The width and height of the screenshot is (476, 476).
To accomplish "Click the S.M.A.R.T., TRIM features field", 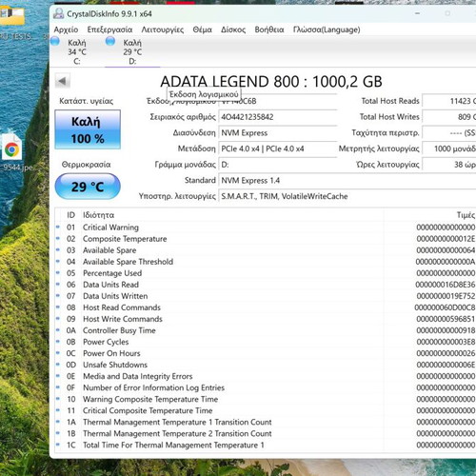I will pos(347,196).
